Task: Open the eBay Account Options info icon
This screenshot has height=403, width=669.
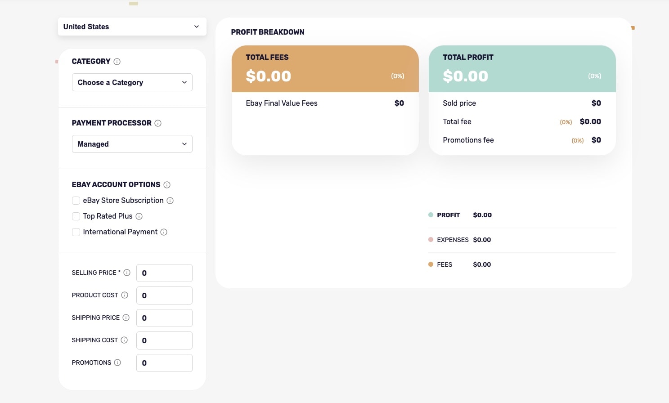Action: [x=167, y=185]
